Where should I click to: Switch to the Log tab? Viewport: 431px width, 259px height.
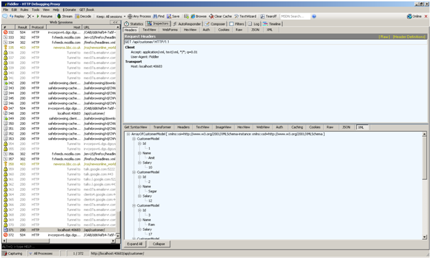point(254,24)
